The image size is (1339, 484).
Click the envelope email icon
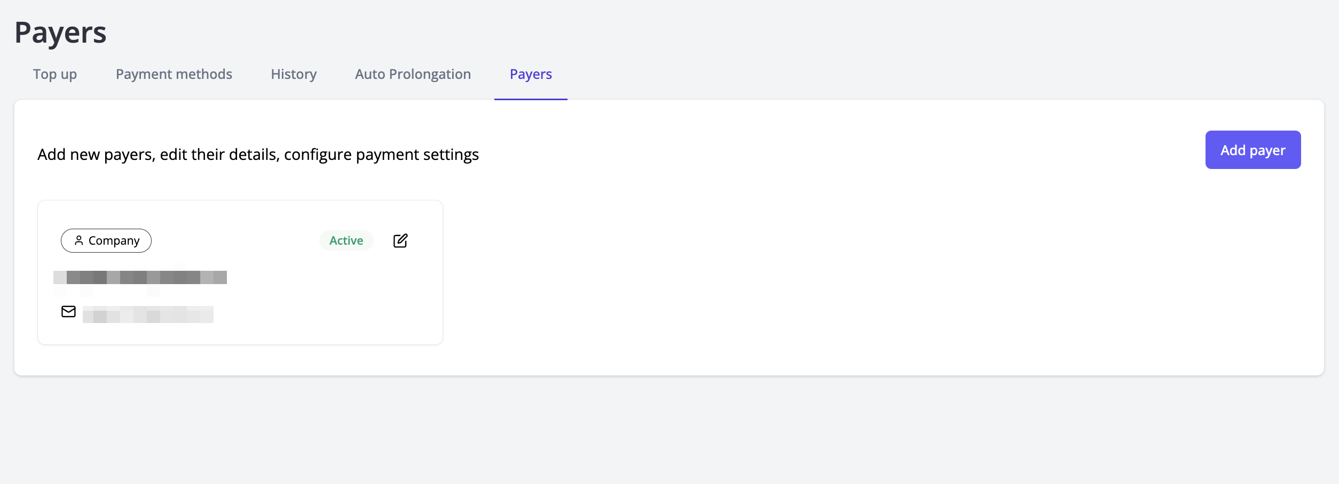click(x=68, y=312)
